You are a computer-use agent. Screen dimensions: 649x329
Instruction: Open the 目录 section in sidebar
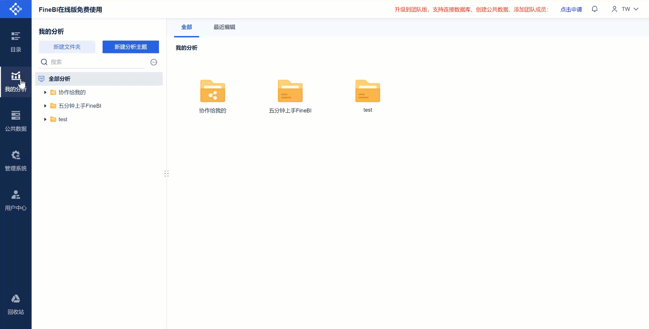[16, 42]
